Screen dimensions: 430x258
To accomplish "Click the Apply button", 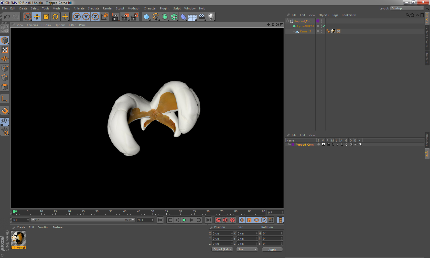I will tap(272, 249).
